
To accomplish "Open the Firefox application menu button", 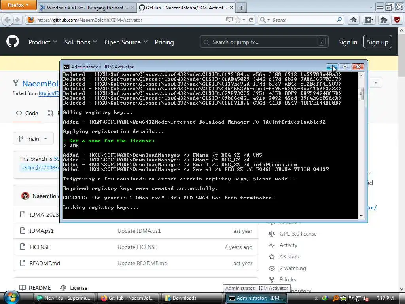I will [x=18, y=5].
